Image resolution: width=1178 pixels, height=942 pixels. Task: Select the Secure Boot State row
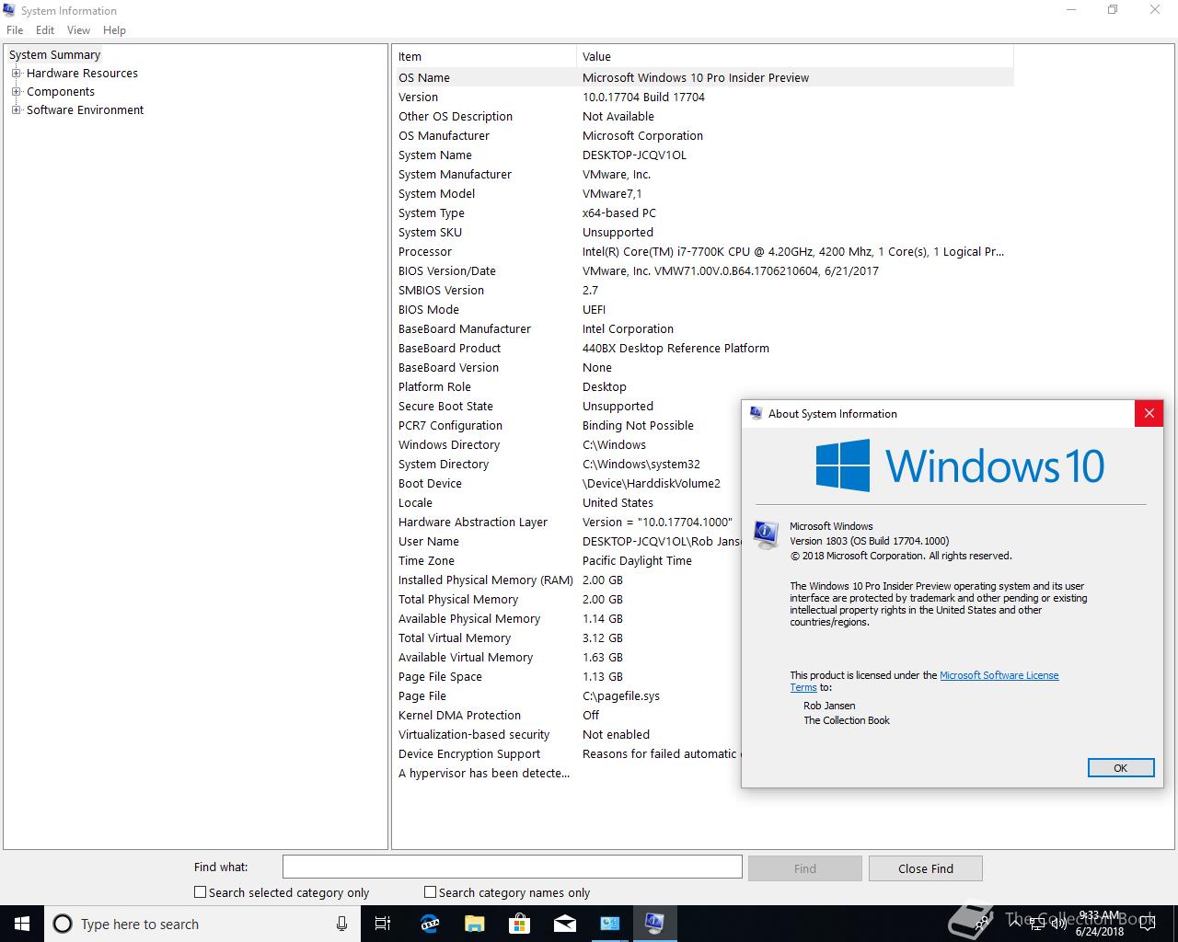(x=569, y=406)
